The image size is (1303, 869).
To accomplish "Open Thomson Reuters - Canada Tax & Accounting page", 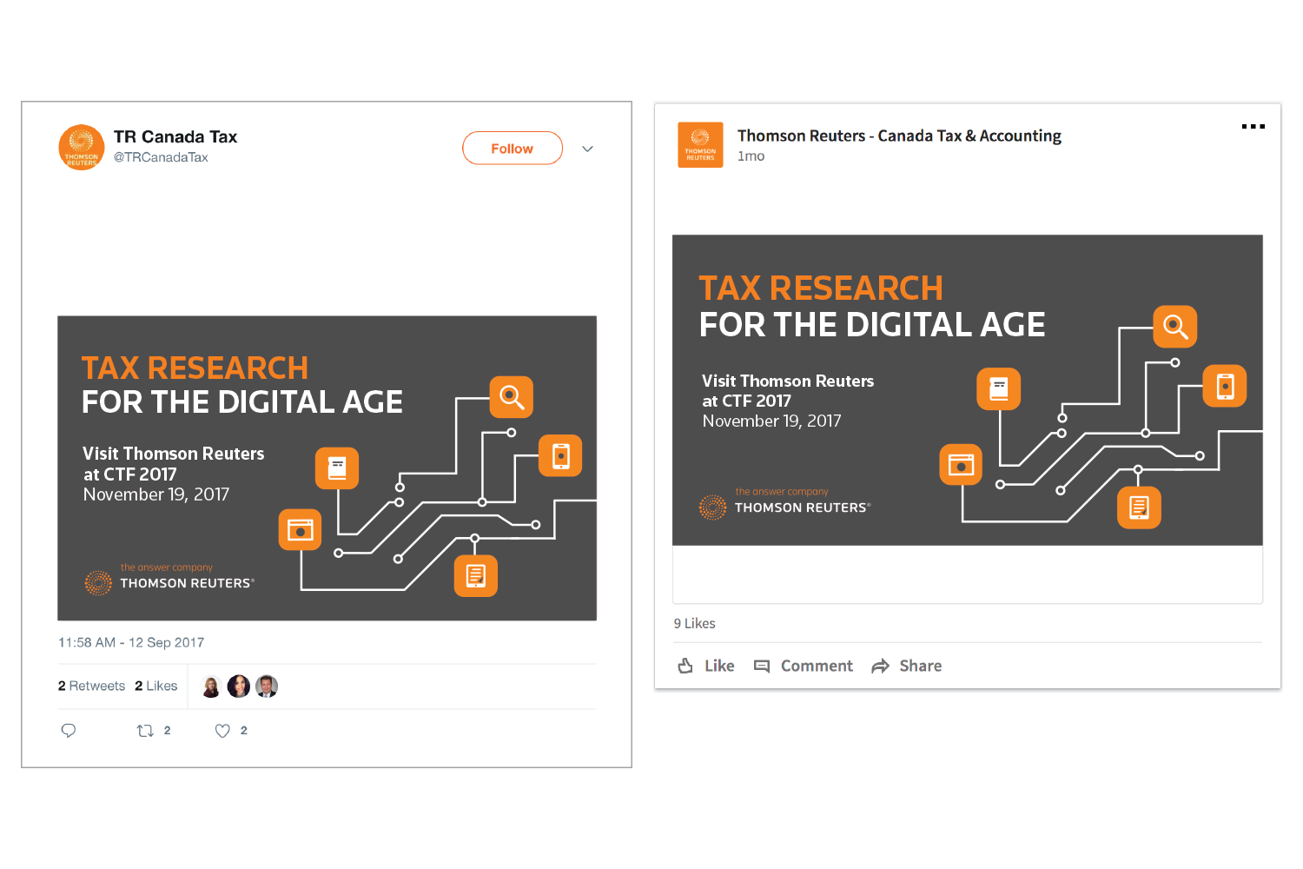I will pos(899,136).
